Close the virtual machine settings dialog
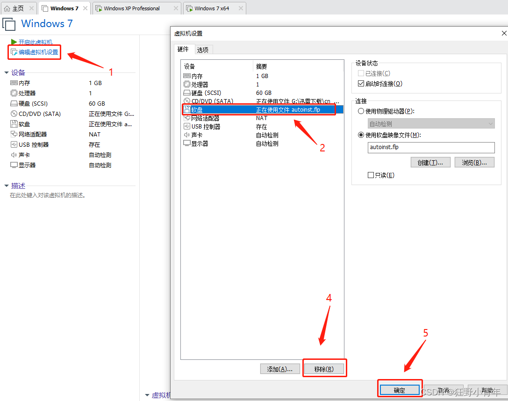This screenshot has width=508, height=401. 504,33
